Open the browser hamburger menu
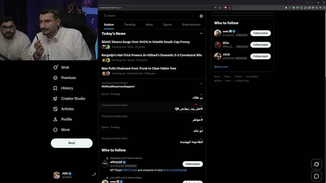Screen dimensions: 326x183 324,8
